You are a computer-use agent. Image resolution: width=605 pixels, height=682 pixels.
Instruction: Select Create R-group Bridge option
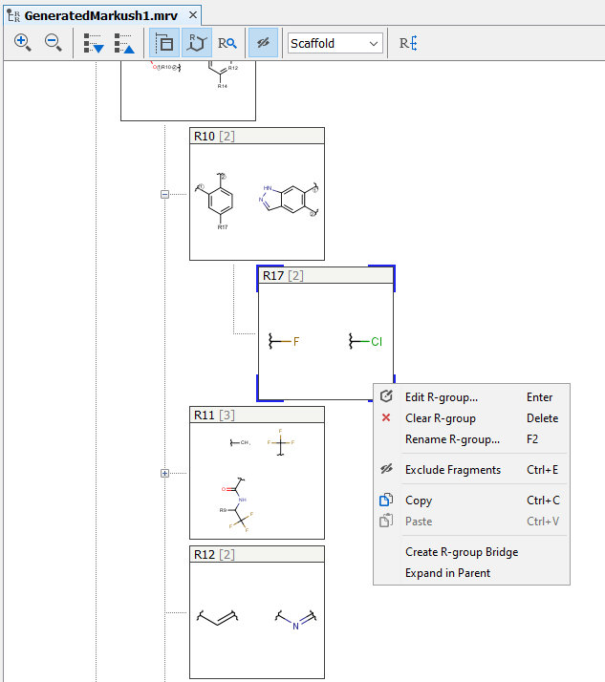[x=462, y=552]
